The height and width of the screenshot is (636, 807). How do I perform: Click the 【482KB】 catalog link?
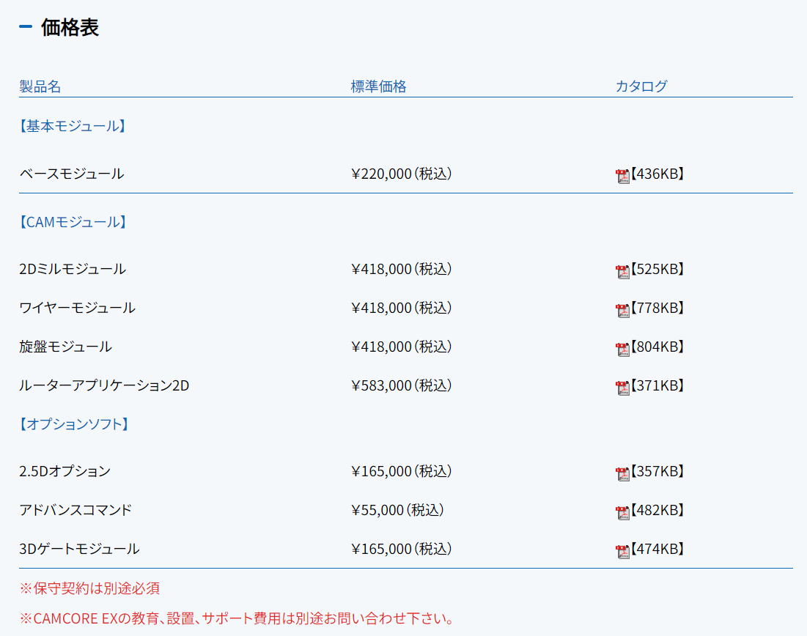657,511
